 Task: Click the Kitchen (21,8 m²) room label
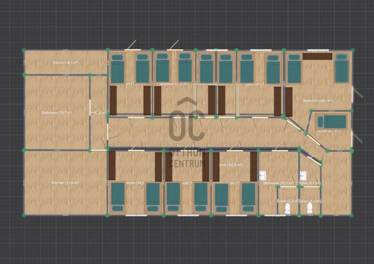(x=65, y=183)
